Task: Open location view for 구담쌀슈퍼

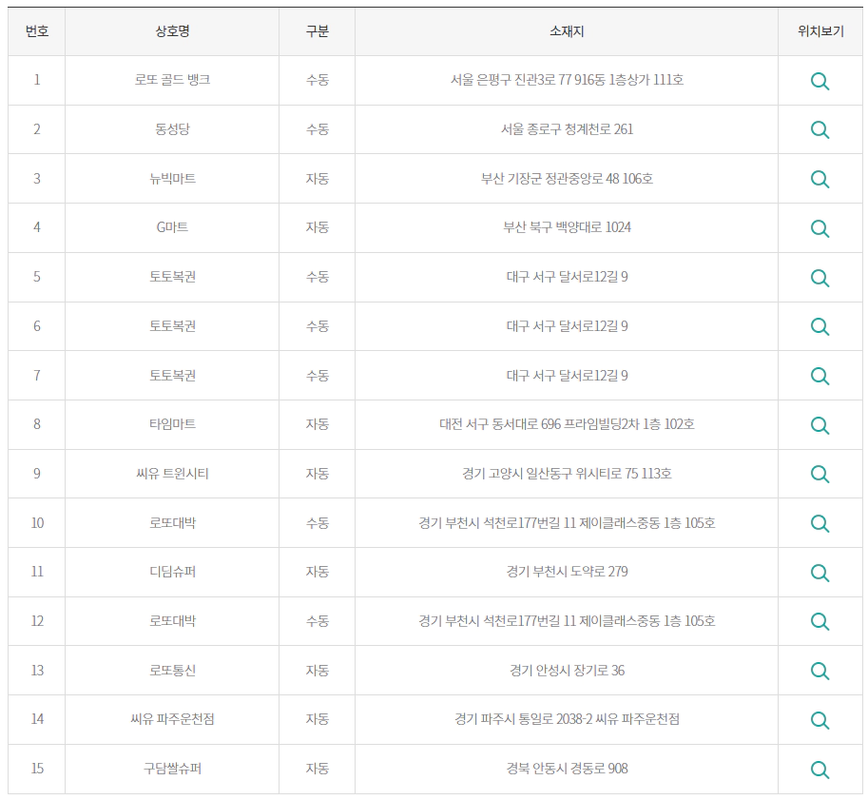Action: click(x=820, y=770)
